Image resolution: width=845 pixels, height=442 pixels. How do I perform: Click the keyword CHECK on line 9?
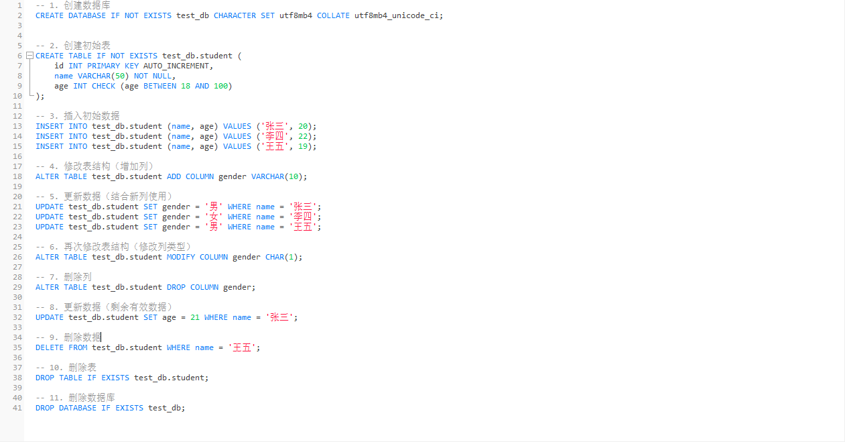[x=103, y=85]
